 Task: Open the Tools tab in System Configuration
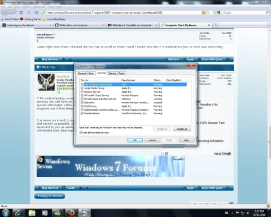pos(121,73)
